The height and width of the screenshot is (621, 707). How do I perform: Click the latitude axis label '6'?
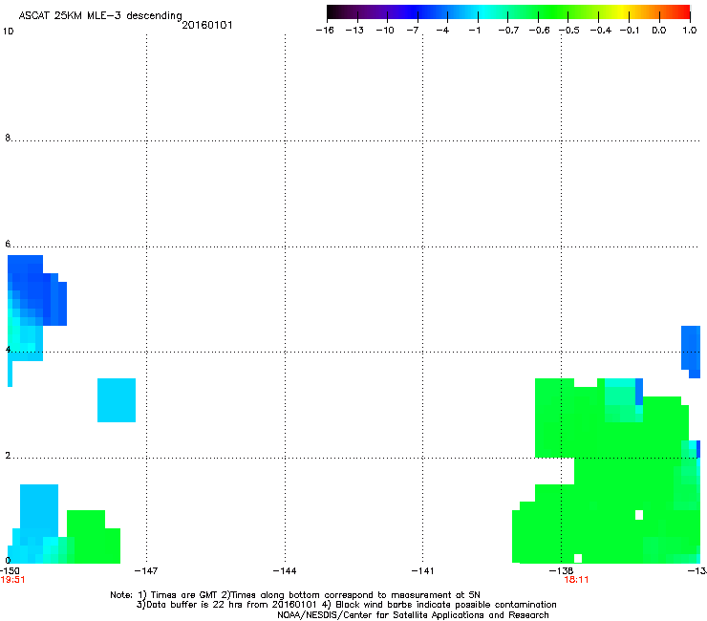[8, 244]
